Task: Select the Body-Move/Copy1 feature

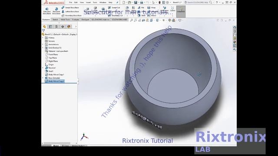Action: click(54, 75)
